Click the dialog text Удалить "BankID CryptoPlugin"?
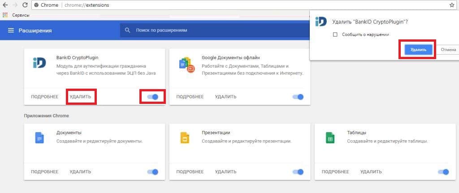Viewport: 459px width, 193px height. (x=370, y=22)
